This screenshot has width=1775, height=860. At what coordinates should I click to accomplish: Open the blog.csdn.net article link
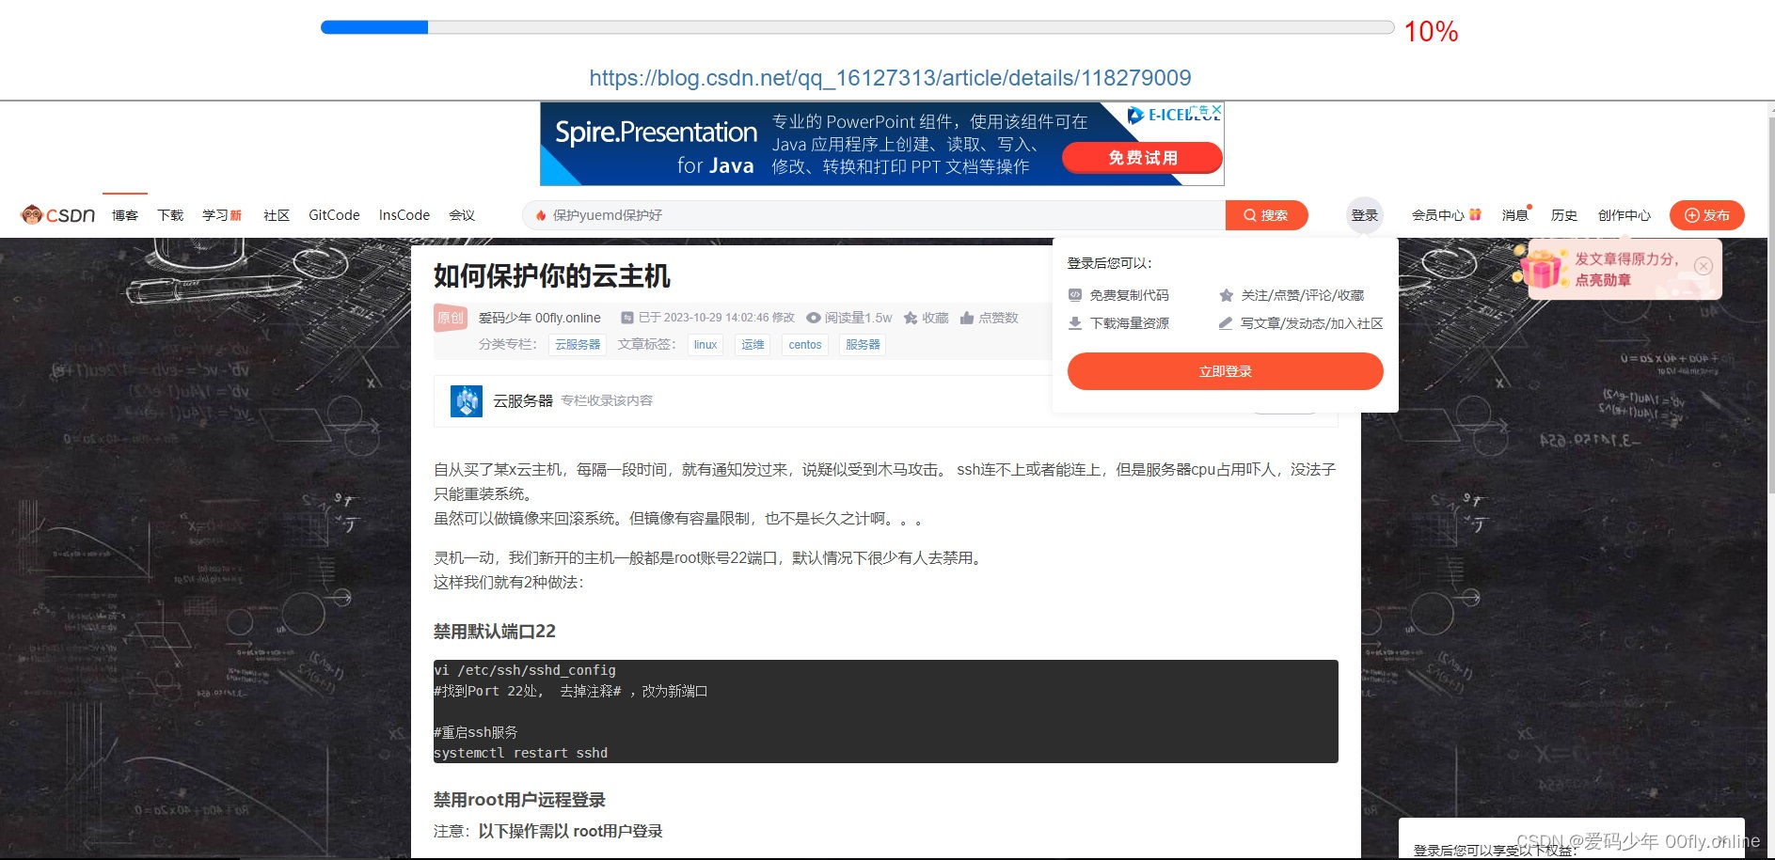tap(889, 78)
